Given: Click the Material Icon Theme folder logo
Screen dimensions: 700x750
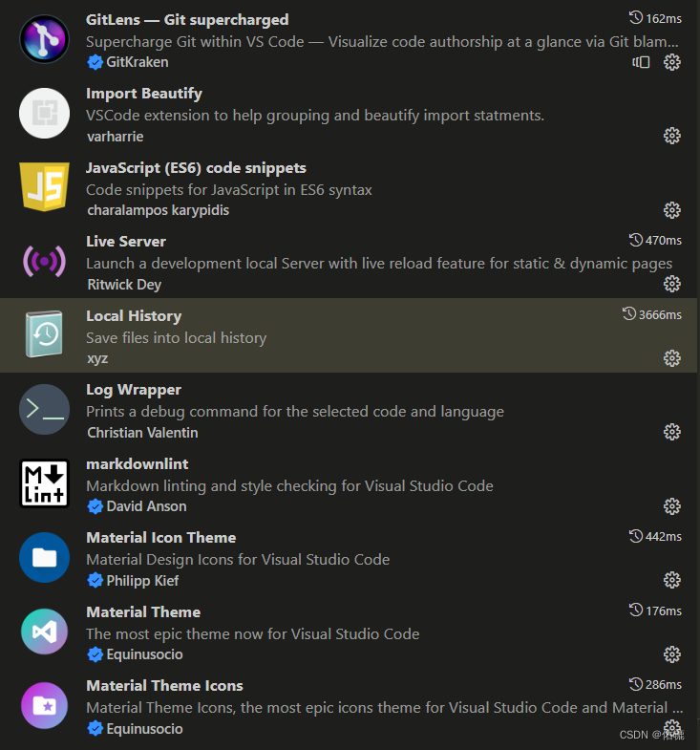Looking at the screenshot, I should 45,557.
